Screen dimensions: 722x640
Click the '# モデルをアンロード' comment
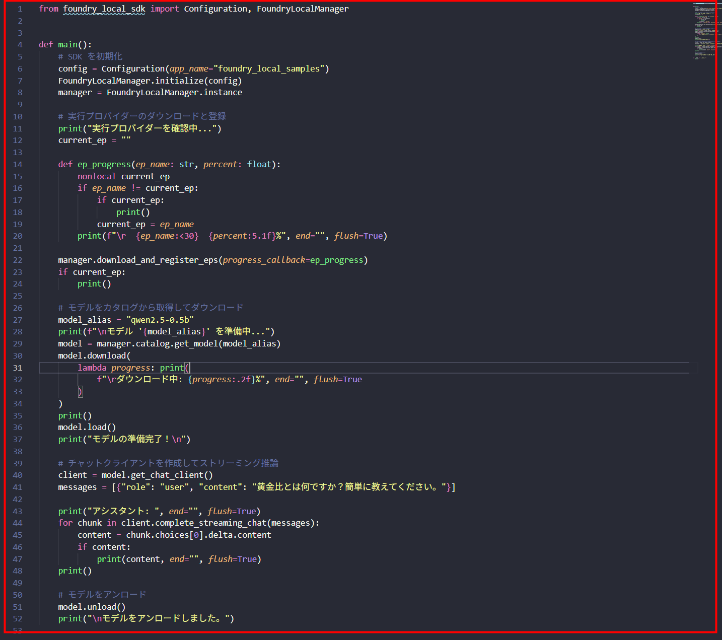coord(102,595)
